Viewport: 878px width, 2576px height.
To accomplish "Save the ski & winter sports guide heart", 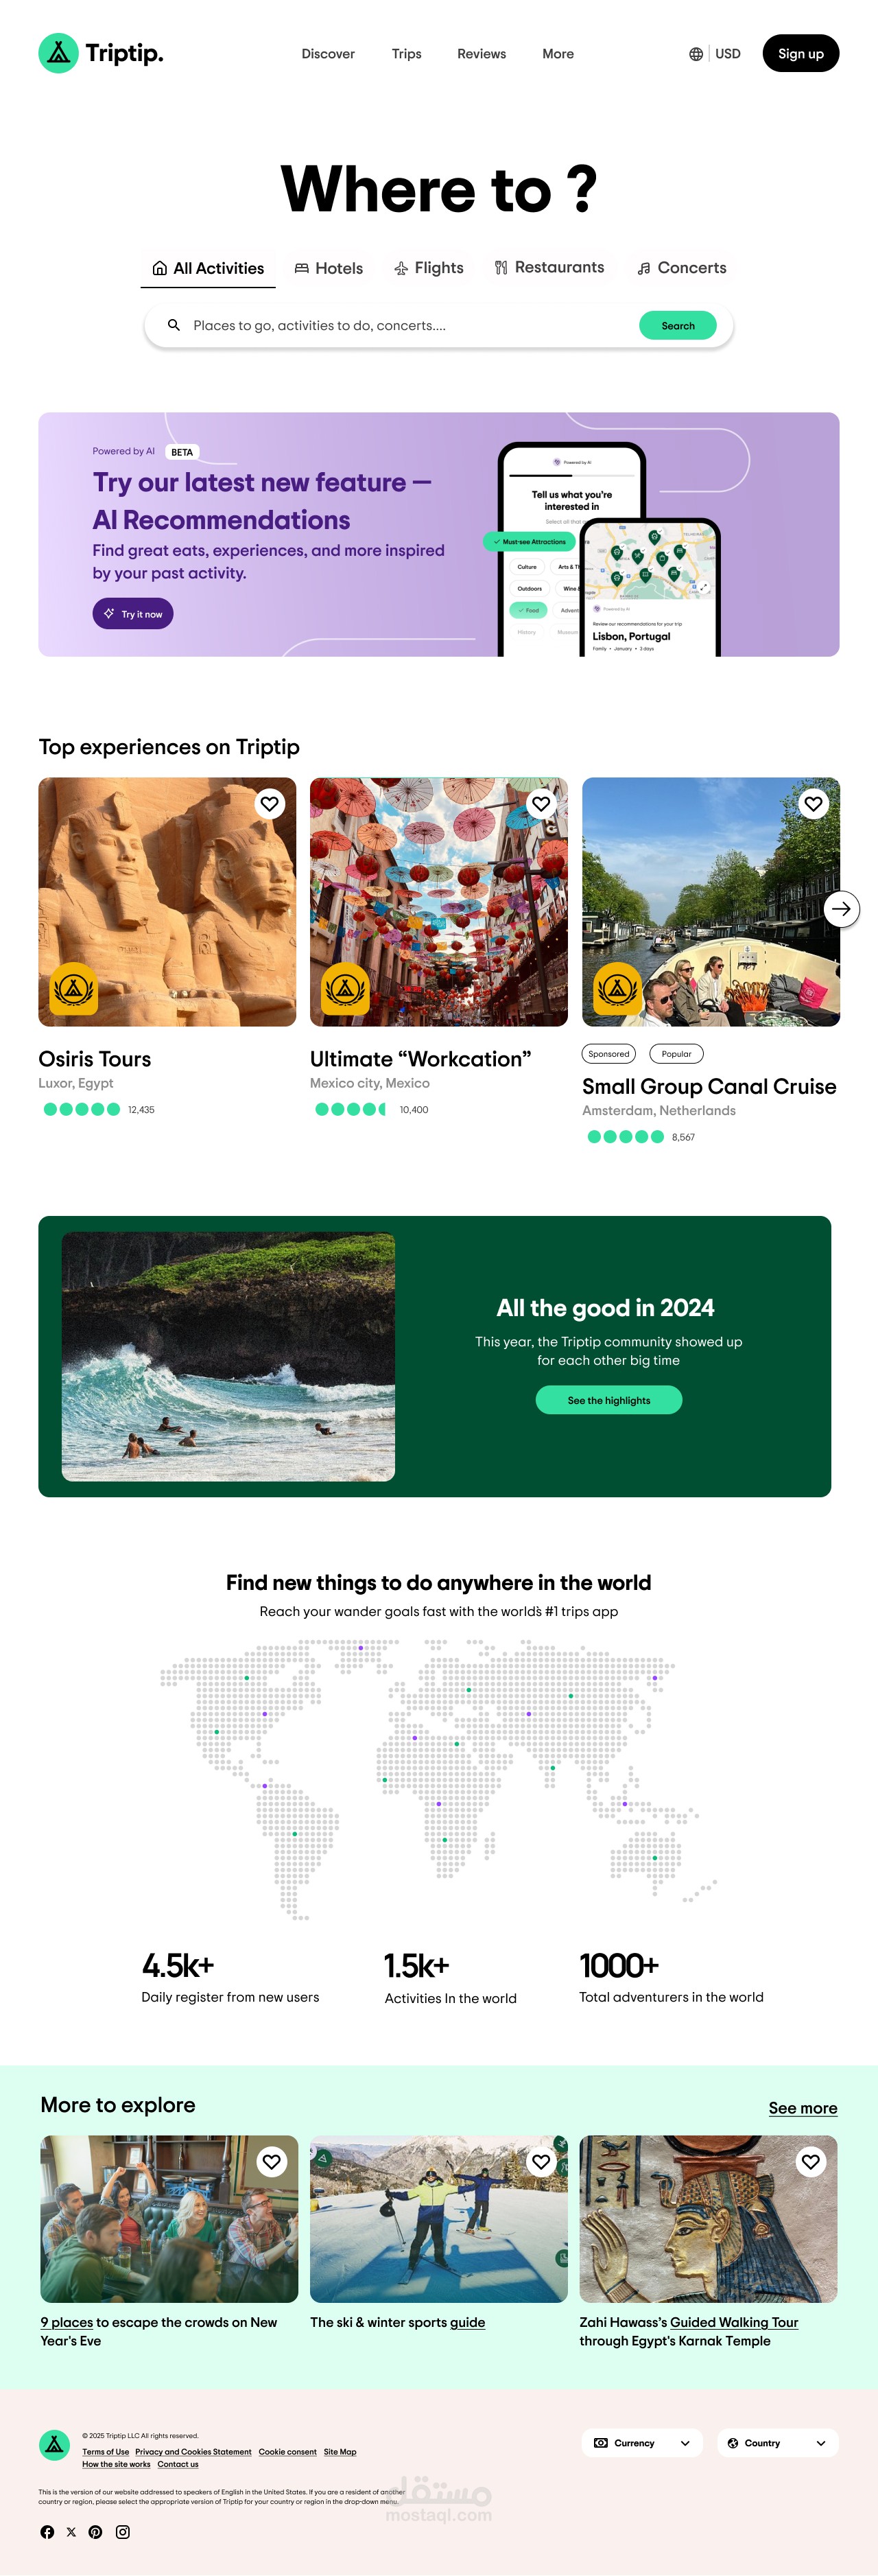I will coord(541,2162).
